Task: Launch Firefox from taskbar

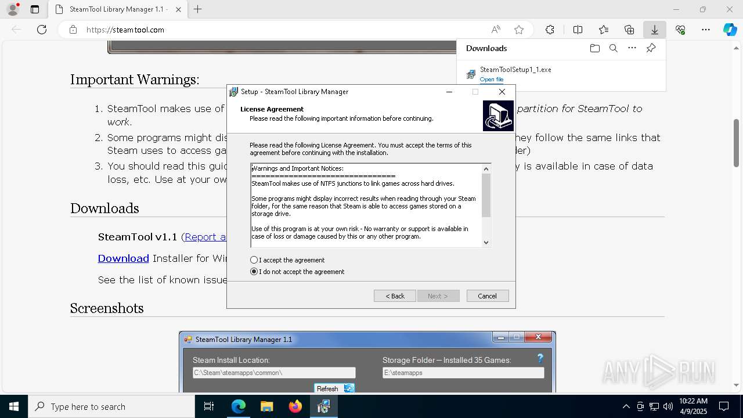Action: (x=295, y=406)
